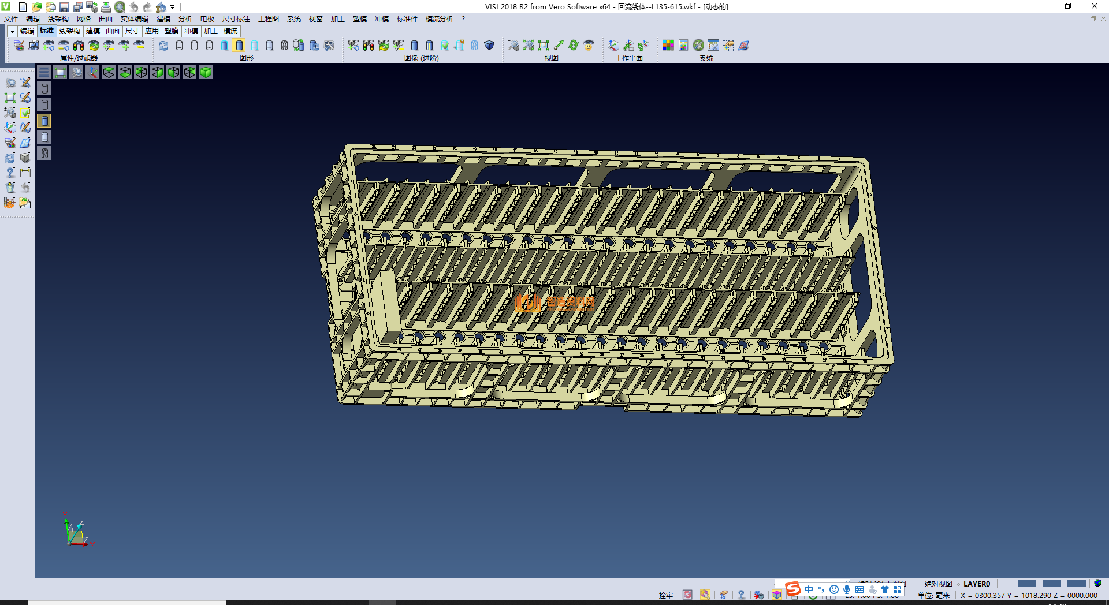Click the Undo arrow icon
The width and height of the screenshot is (1109, 605).
click(x=134, y=7)
